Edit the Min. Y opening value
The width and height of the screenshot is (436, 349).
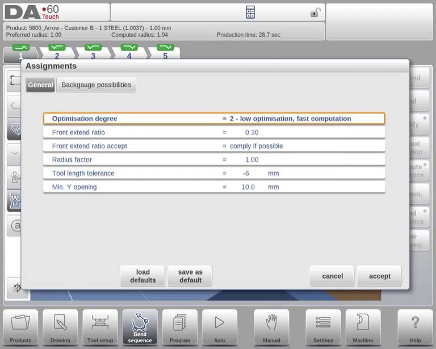pos(214,187)
